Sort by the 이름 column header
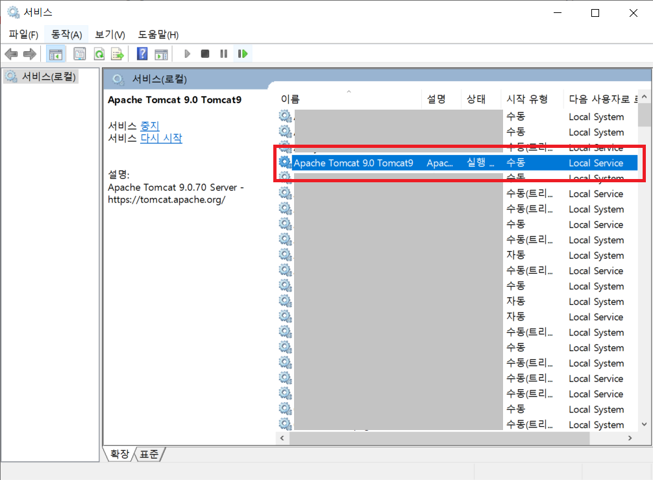653x480 pixels. [x=349, y=99]
